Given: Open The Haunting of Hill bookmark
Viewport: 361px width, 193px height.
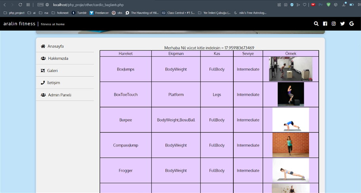Looking at the screenshot, I should tap(142, 13).
